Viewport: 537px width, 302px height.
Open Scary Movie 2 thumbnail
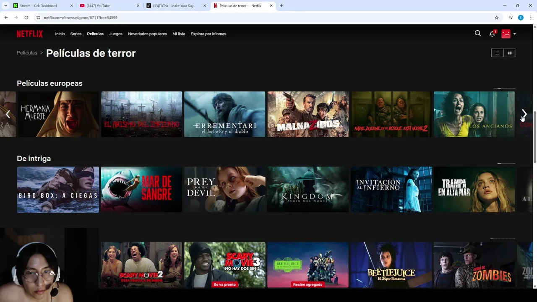[x=141, y=265]
